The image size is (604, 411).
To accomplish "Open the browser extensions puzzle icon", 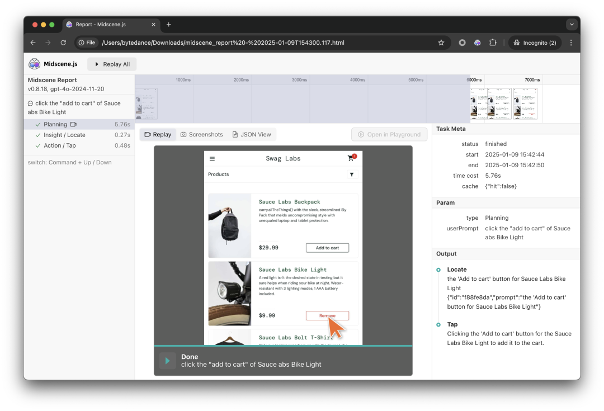I will point(493,42).
